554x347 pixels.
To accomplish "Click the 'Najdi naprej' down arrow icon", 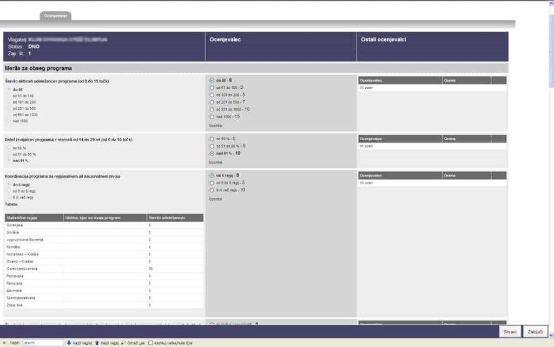I will click(x=69, y=343).
